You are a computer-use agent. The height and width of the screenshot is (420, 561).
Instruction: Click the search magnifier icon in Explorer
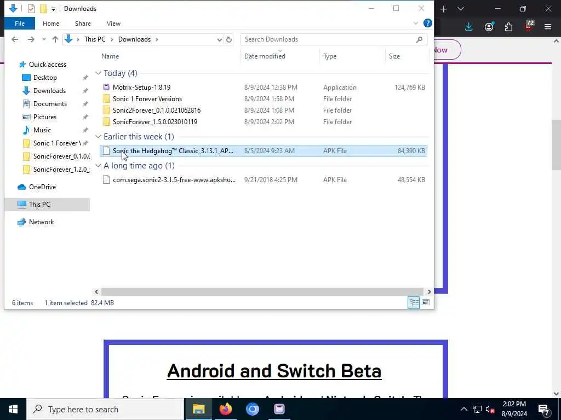tap(419, 39)
